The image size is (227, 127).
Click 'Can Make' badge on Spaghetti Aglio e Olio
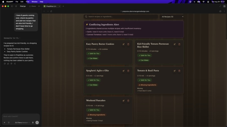[92, 85]
